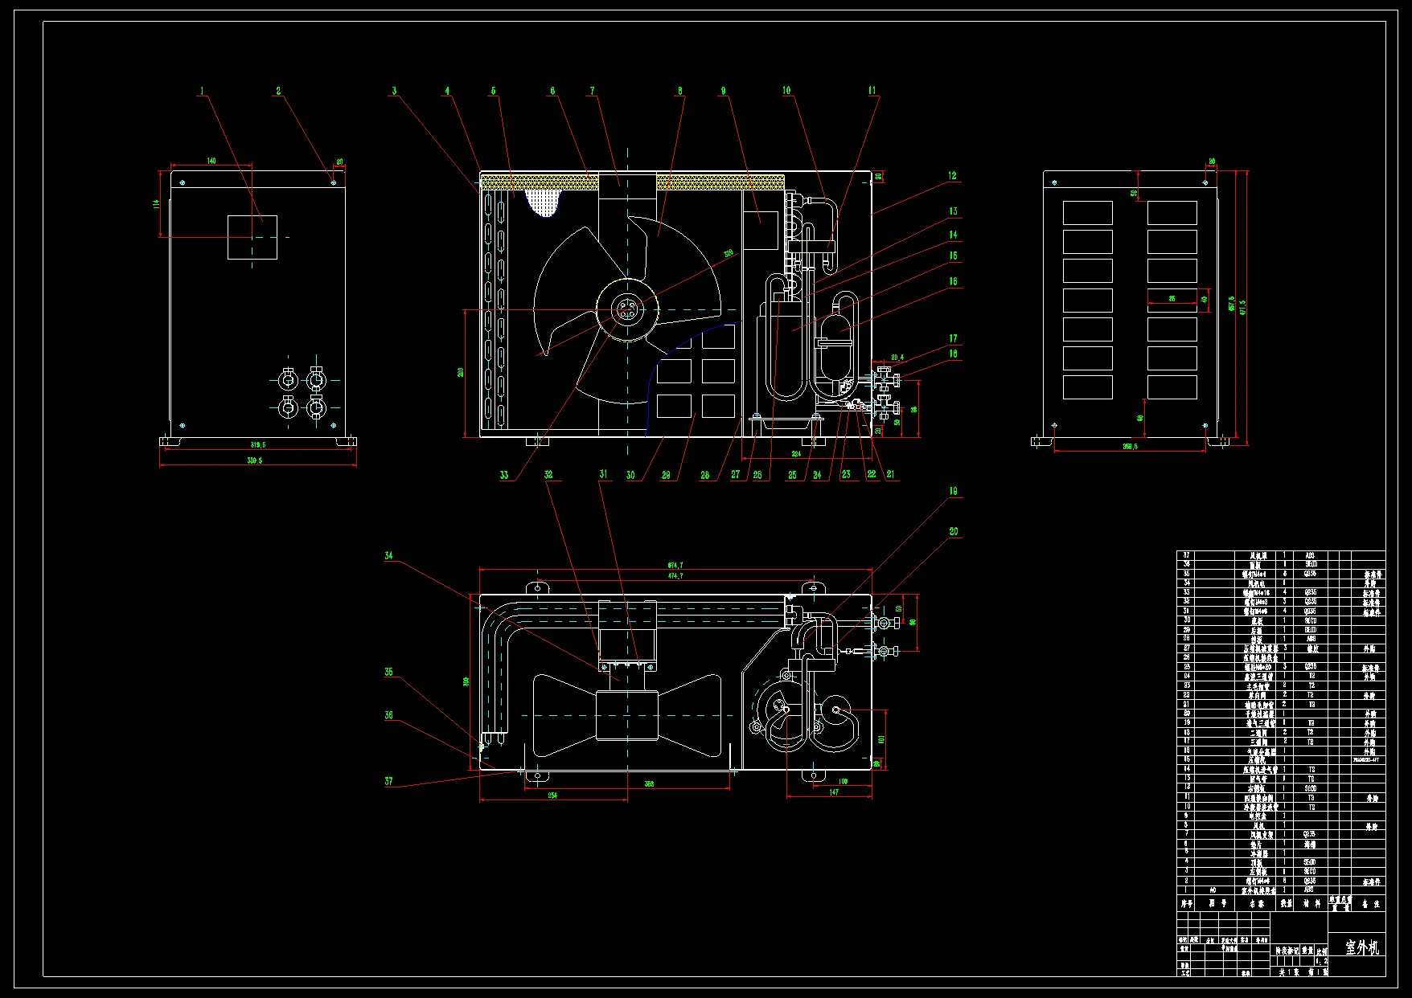Image resolution: width=1412 pixels, height=998 pixels.
Task: Click the vertical 114 dimension text
Action: tap(156, 204)
